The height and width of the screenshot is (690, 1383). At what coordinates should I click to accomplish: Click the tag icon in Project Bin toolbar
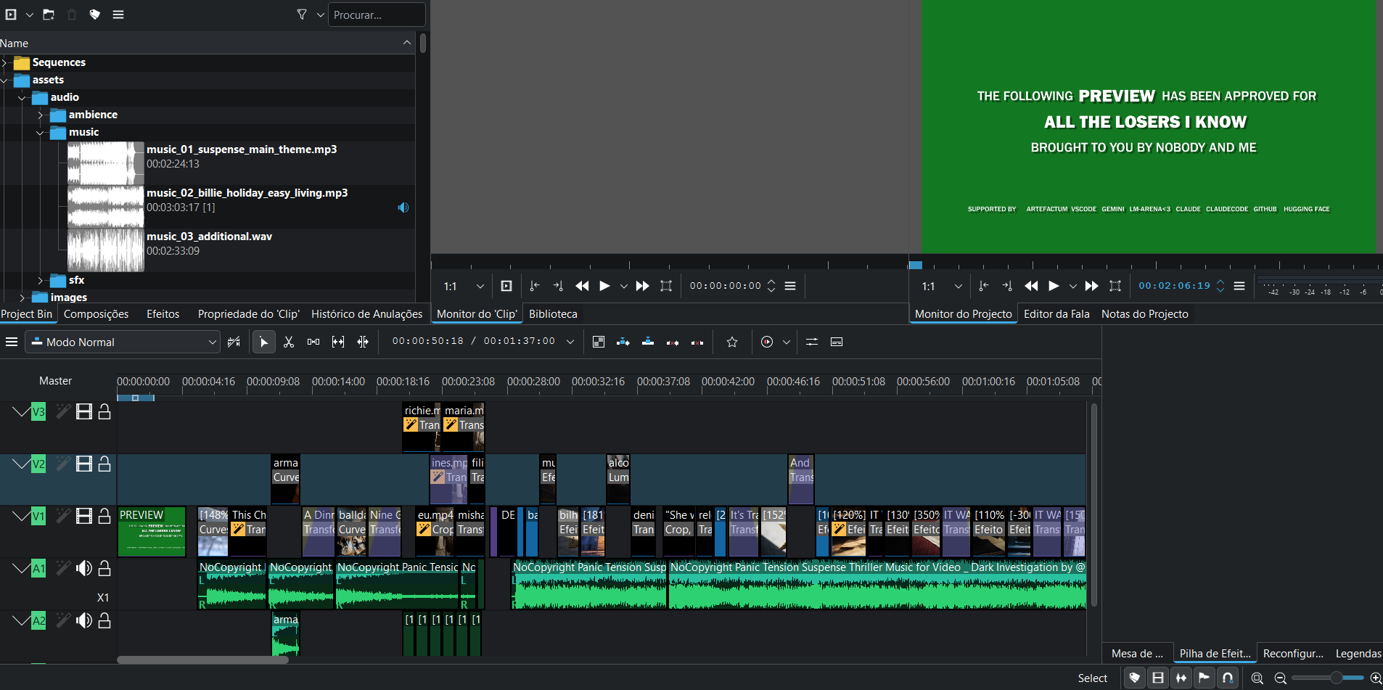coord(94,15)
